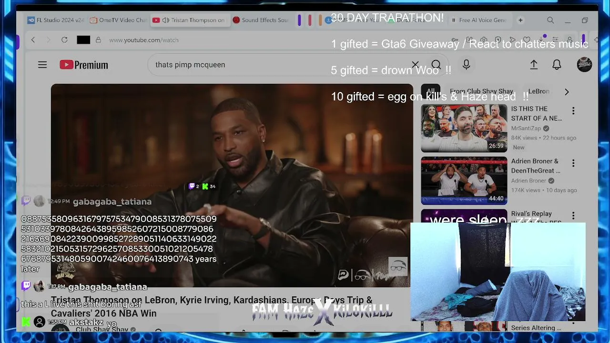
Task: Open the Series Altering video title
Action: (x=536, y=328)
